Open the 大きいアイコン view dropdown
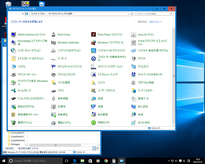The height and width of the screenshot is (164, 205). click(x=155, y=22)
